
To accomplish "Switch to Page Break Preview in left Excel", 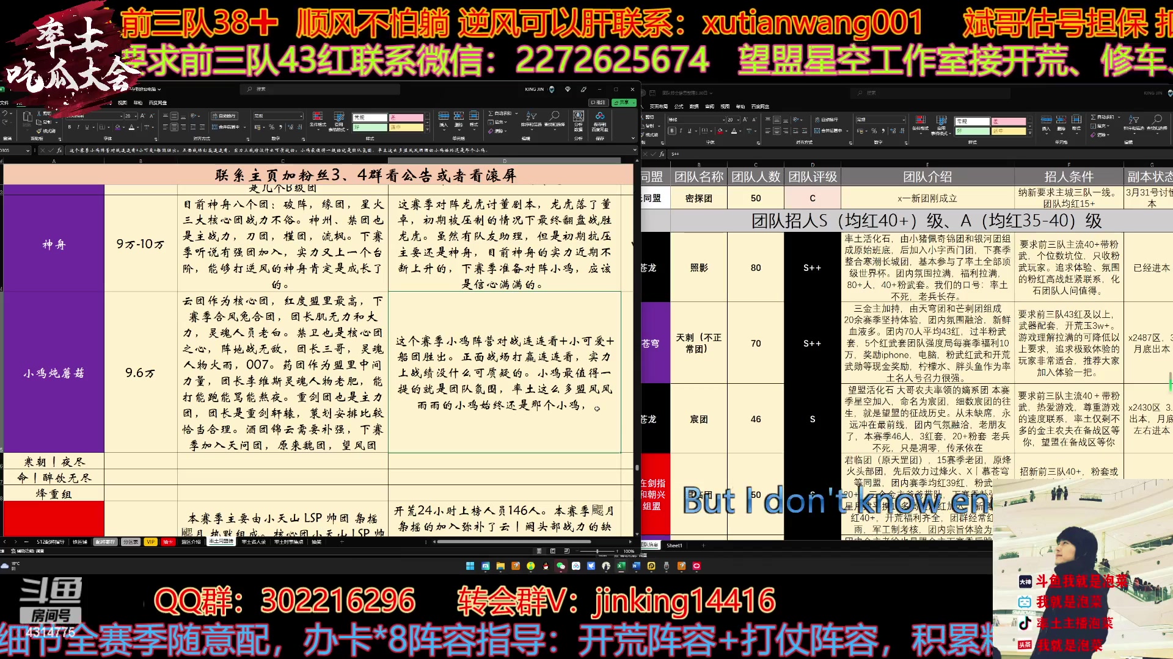I will point(566,551).
